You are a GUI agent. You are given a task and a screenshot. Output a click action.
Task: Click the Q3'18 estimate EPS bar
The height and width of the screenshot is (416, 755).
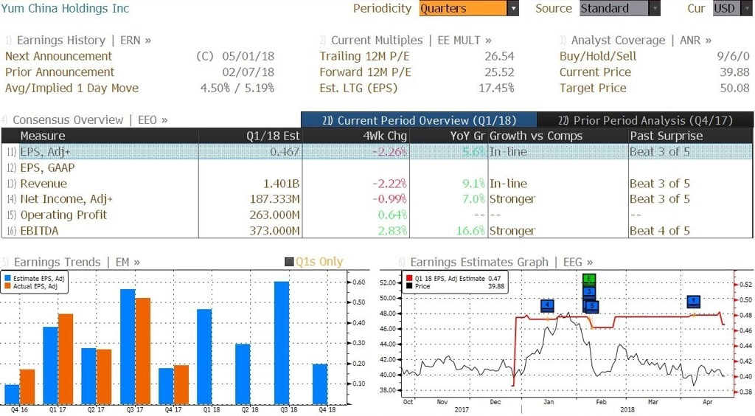(x=282, y=343)
